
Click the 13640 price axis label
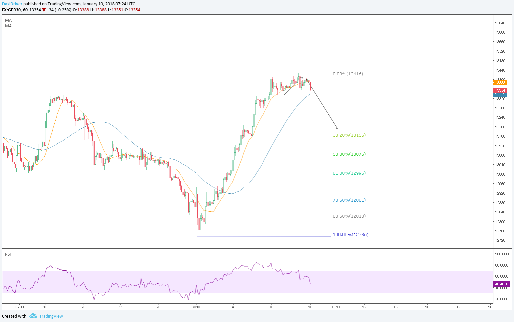click(x=500, y=23)
